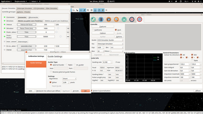203x114 pixels.
Task: Click the Guiding rate spin box
Action: [107, 62]
